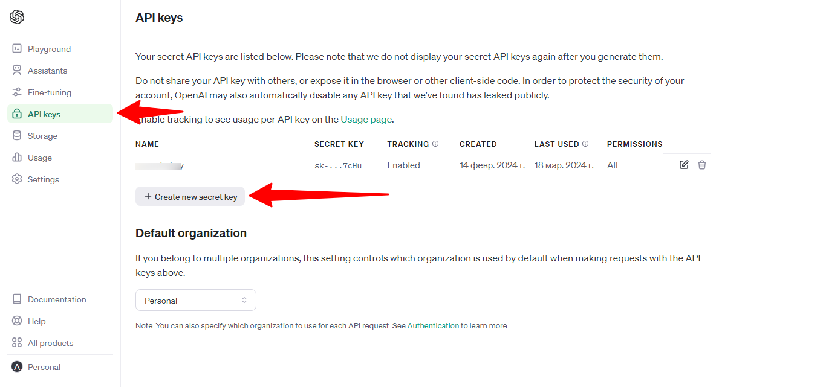Open the Help sidebar item
The width and height of the screenshot is (826, 387).
click(x=36, y=321)
